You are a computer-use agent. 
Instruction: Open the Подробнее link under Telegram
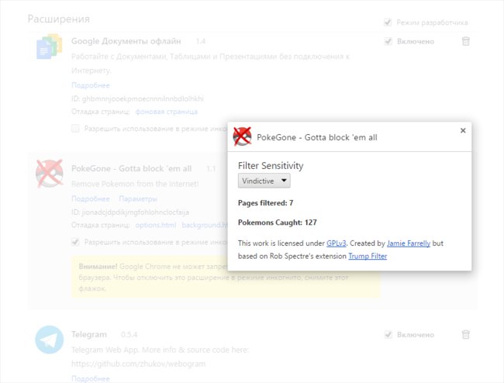point(90,378)
